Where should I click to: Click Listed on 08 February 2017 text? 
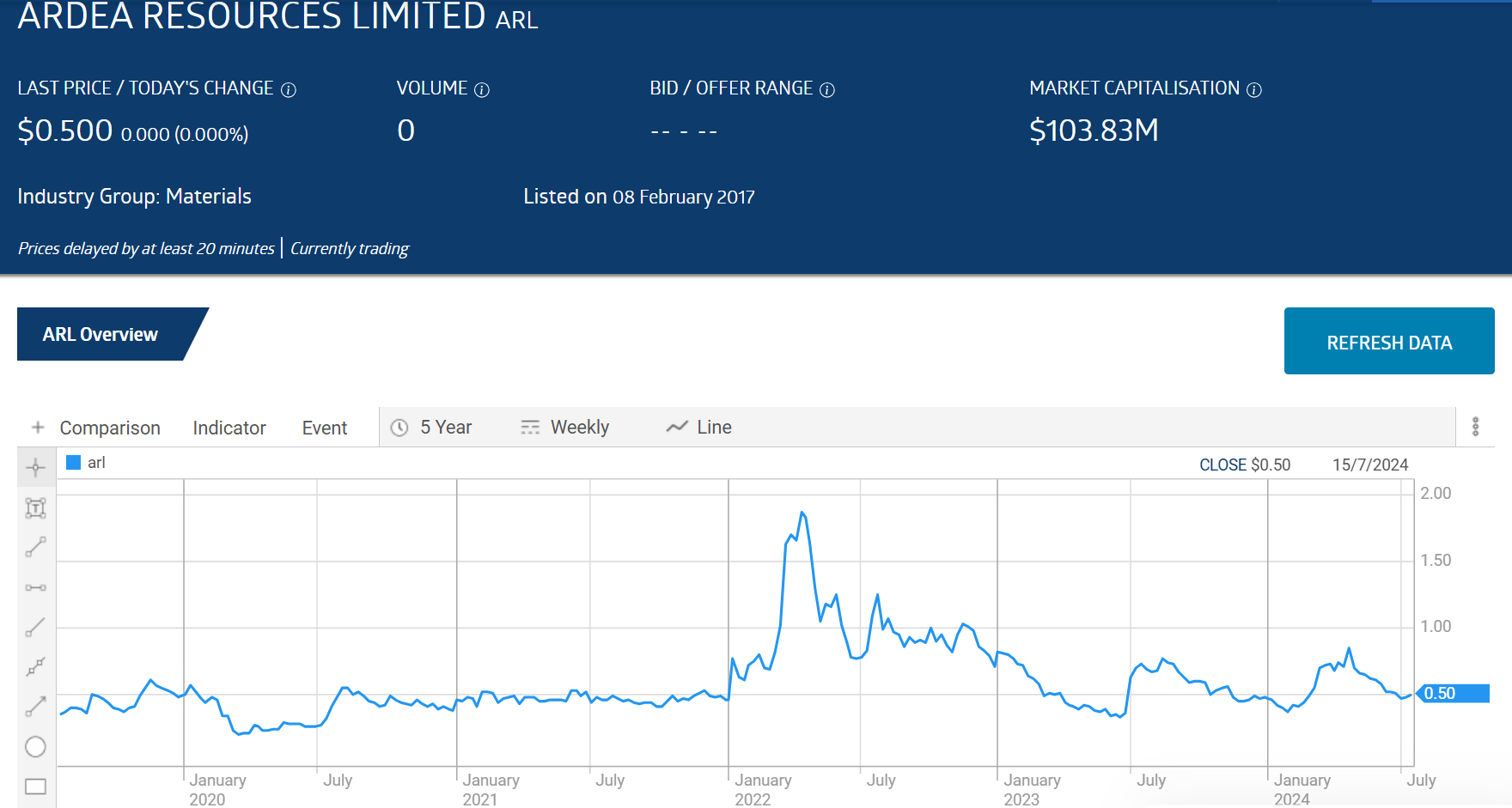point(639,197)
